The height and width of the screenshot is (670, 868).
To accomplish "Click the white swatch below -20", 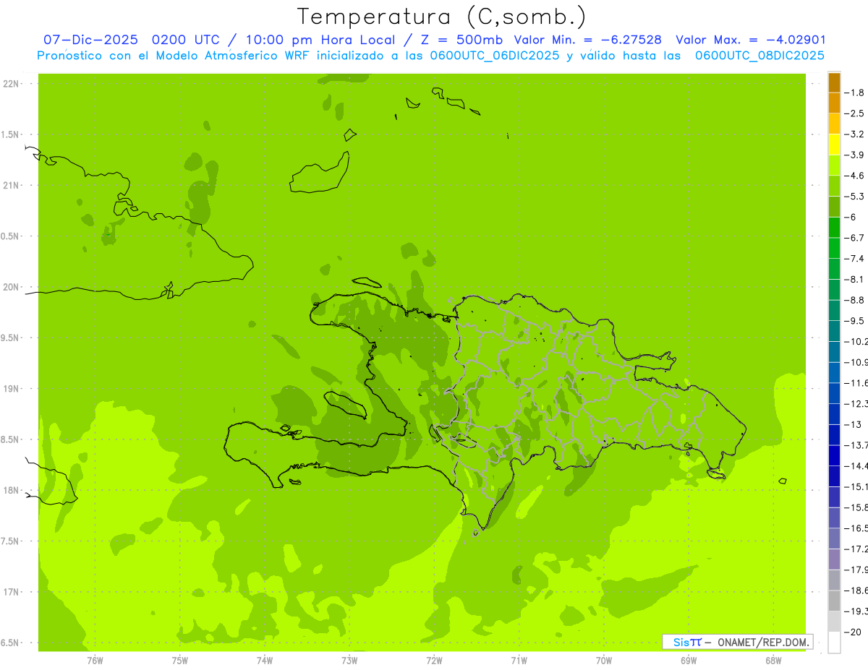I will tap(834, 643).
